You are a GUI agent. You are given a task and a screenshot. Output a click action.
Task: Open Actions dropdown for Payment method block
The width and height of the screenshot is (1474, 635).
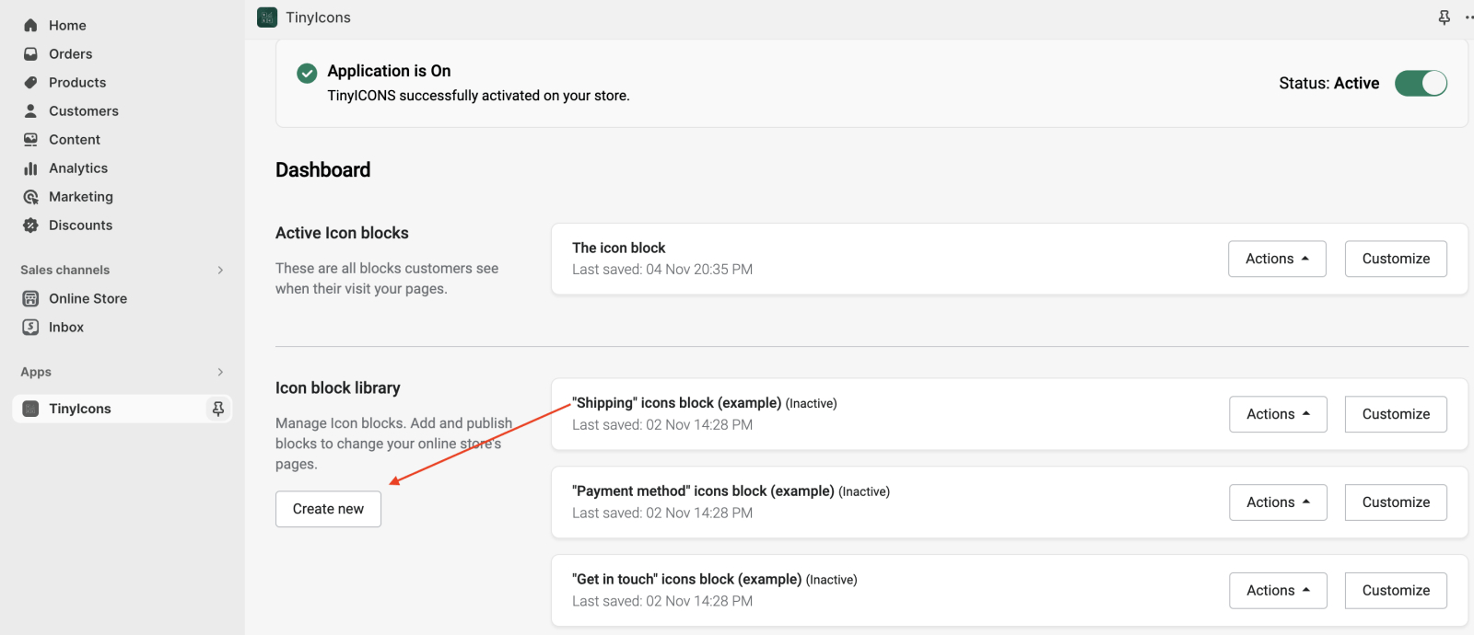[1277, 502]
